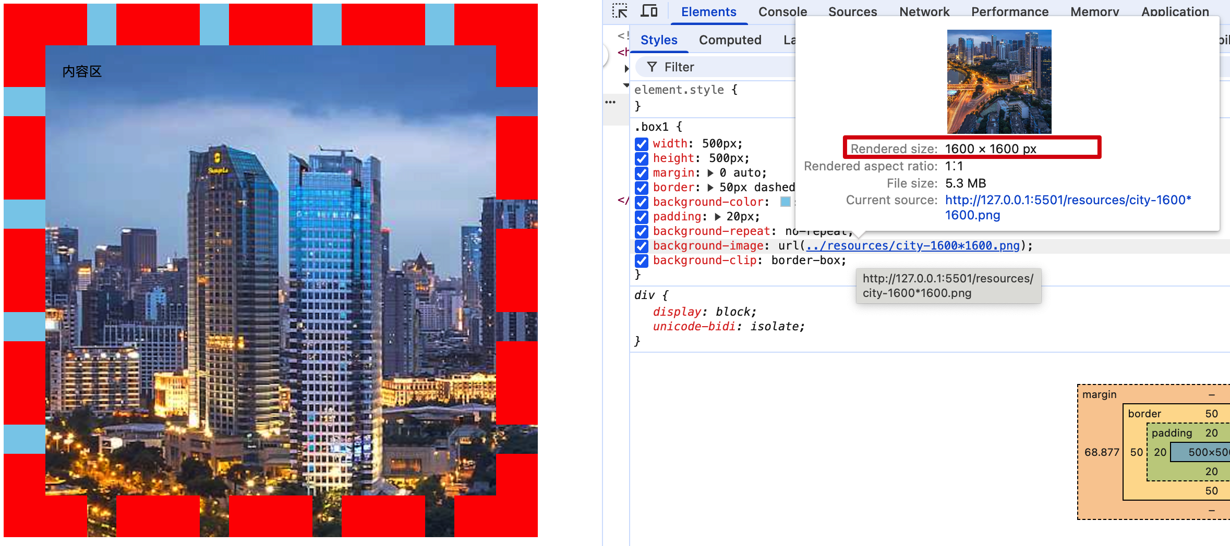Click the 内容区 text in the page
The width and height of the screenshot is (1230, 546).
pyautogui.click(x=82, y=71)
